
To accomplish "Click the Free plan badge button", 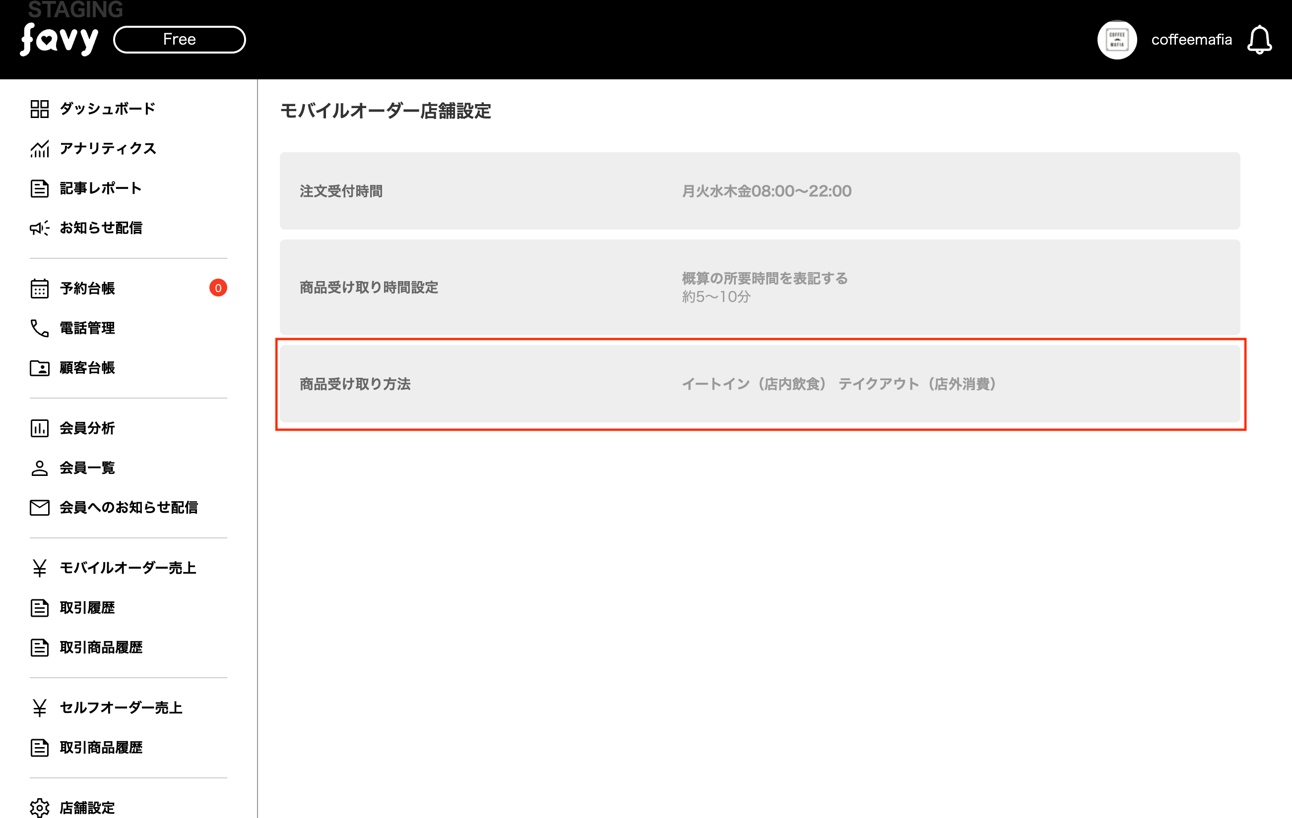I will 179,40.
